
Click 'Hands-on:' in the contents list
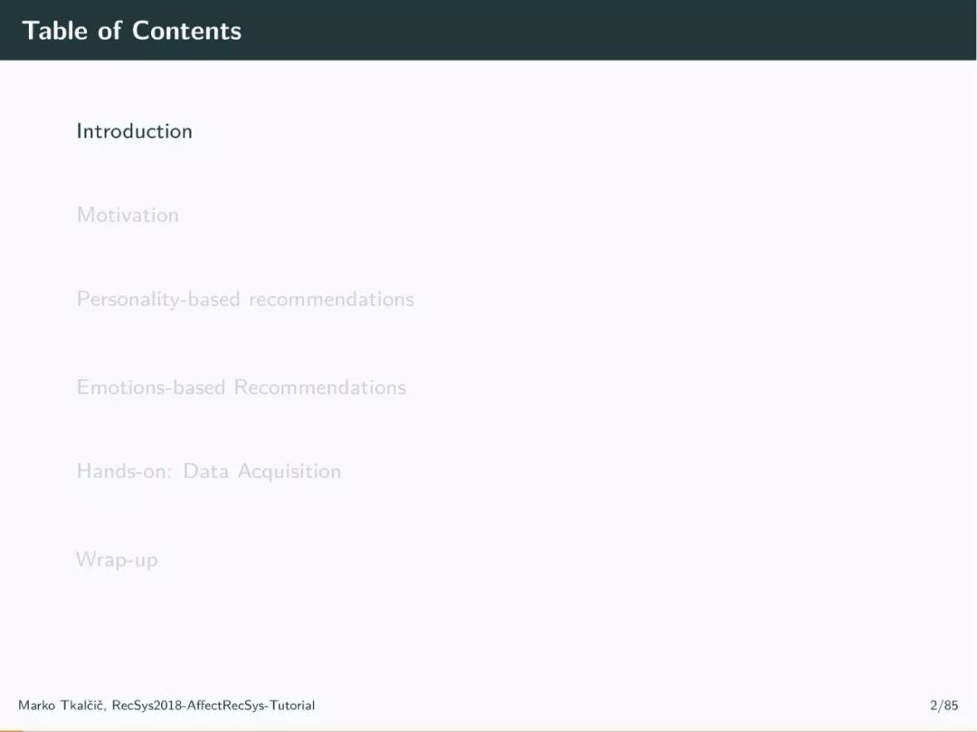pyautogui.click(x=124, y=471)
